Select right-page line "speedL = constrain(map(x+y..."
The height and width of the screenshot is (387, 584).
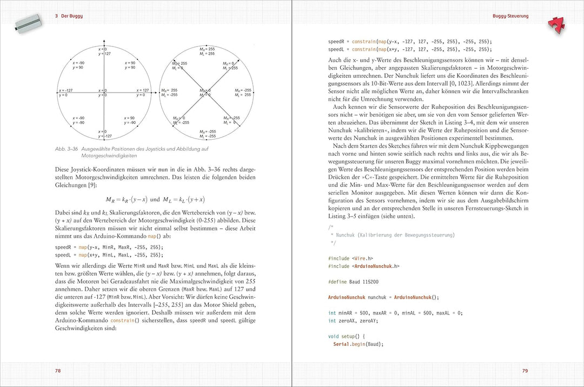click(x=410, y=50)
